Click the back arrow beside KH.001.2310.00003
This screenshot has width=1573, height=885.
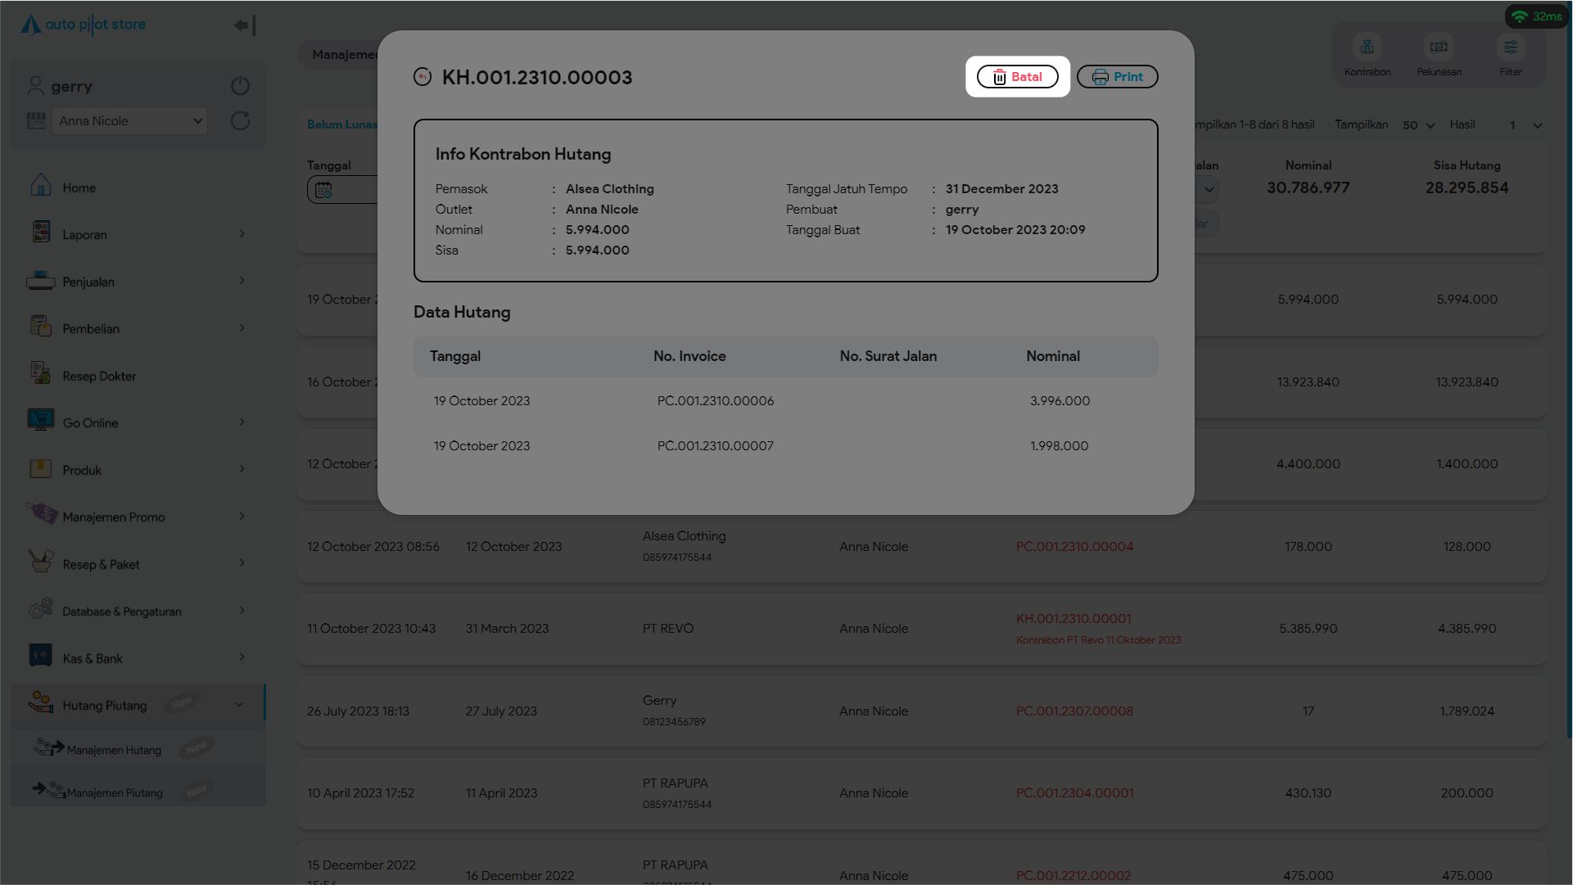tap(423, 77)
